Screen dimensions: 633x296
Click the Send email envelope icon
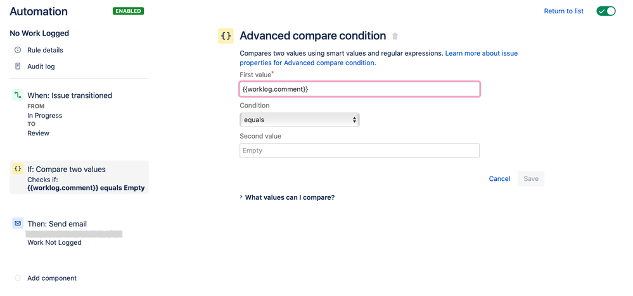[x=18, y=223]
